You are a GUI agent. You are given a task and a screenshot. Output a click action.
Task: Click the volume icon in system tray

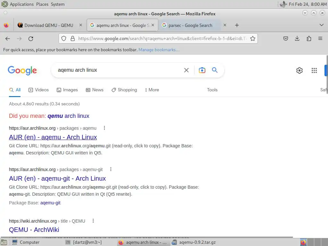click(283, 4)
